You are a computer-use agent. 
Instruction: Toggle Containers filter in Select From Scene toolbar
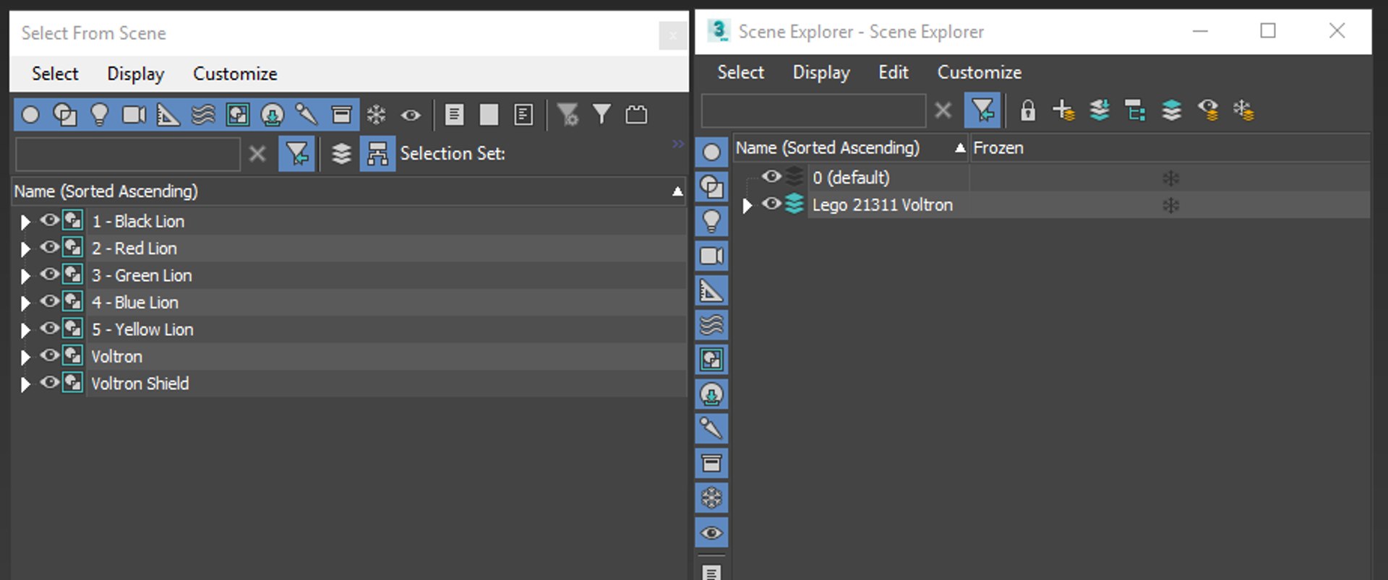point(341,114)
